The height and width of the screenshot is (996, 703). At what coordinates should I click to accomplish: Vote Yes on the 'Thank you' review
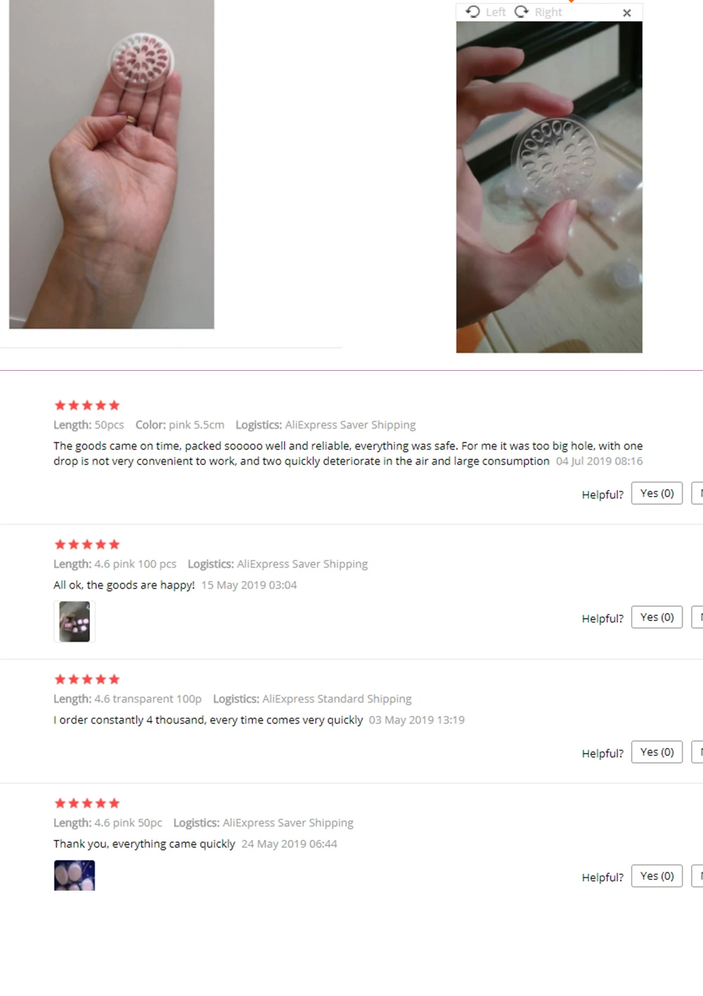click(x=657, y=876)
